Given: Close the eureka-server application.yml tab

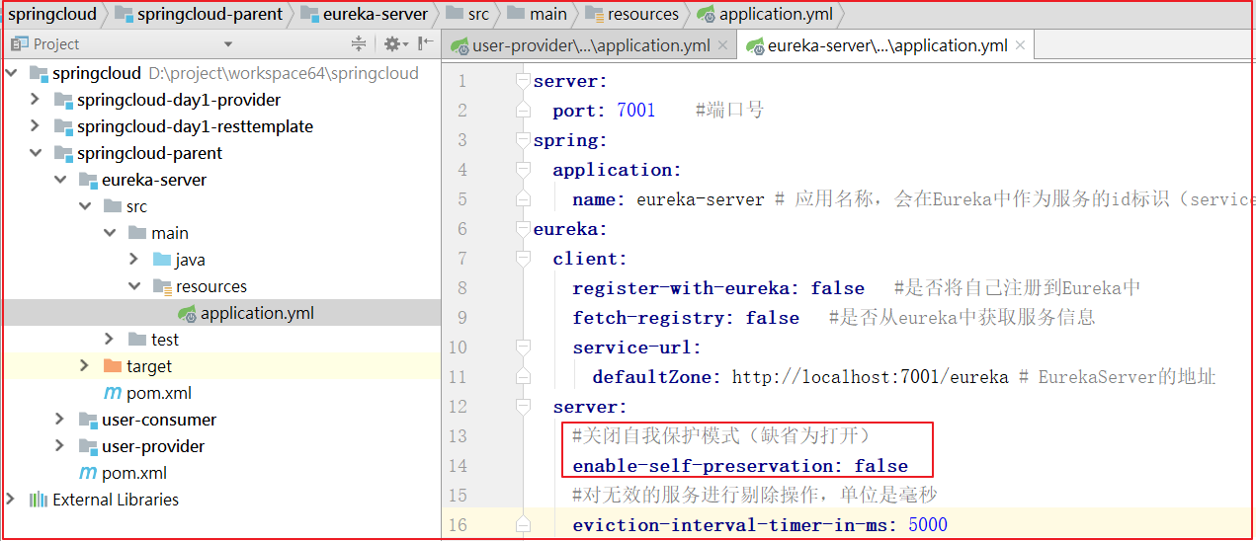Looking at the screenshot, I should tap(1020, 45).
